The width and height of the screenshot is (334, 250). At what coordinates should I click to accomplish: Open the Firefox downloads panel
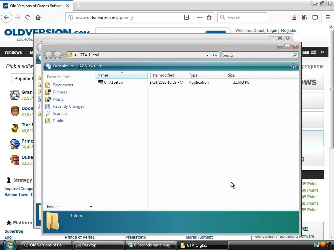point(294,18)
